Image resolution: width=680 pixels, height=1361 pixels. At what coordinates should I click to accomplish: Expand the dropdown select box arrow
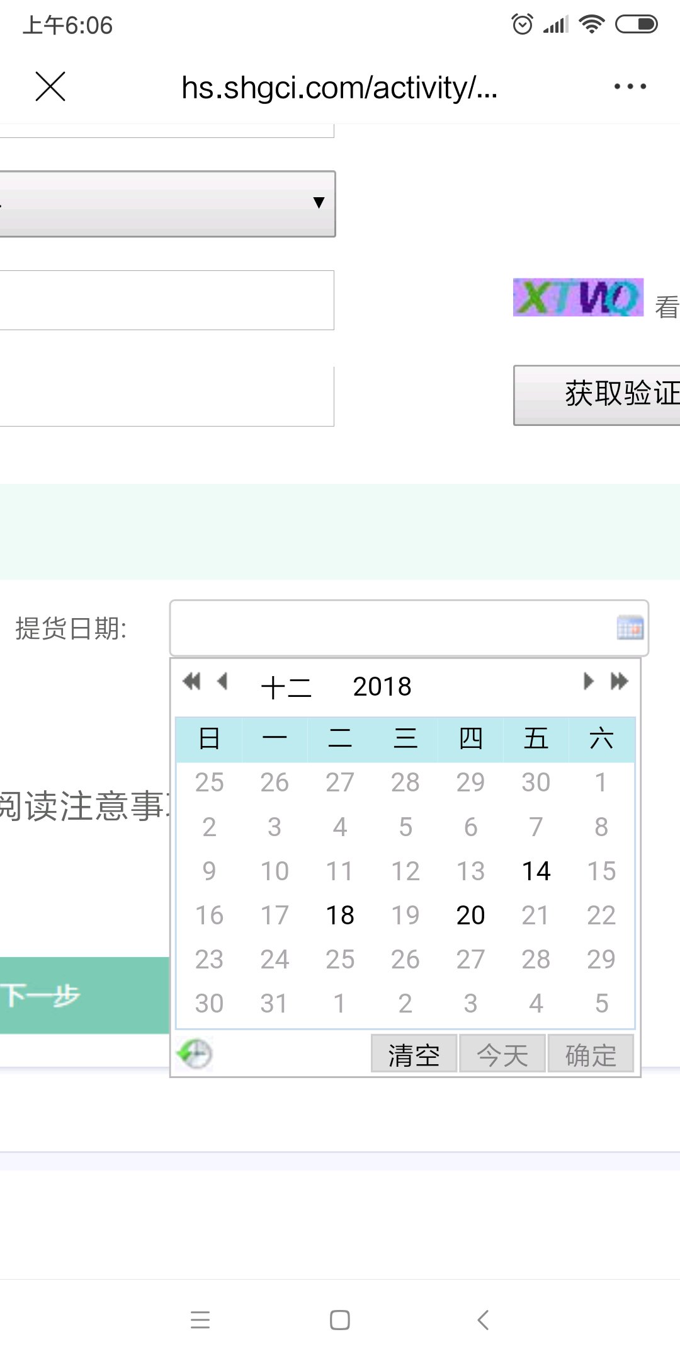point(319,203)
